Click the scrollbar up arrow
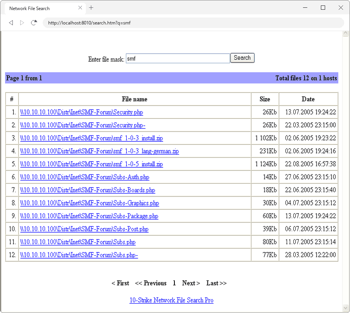 tap(346, 33)
